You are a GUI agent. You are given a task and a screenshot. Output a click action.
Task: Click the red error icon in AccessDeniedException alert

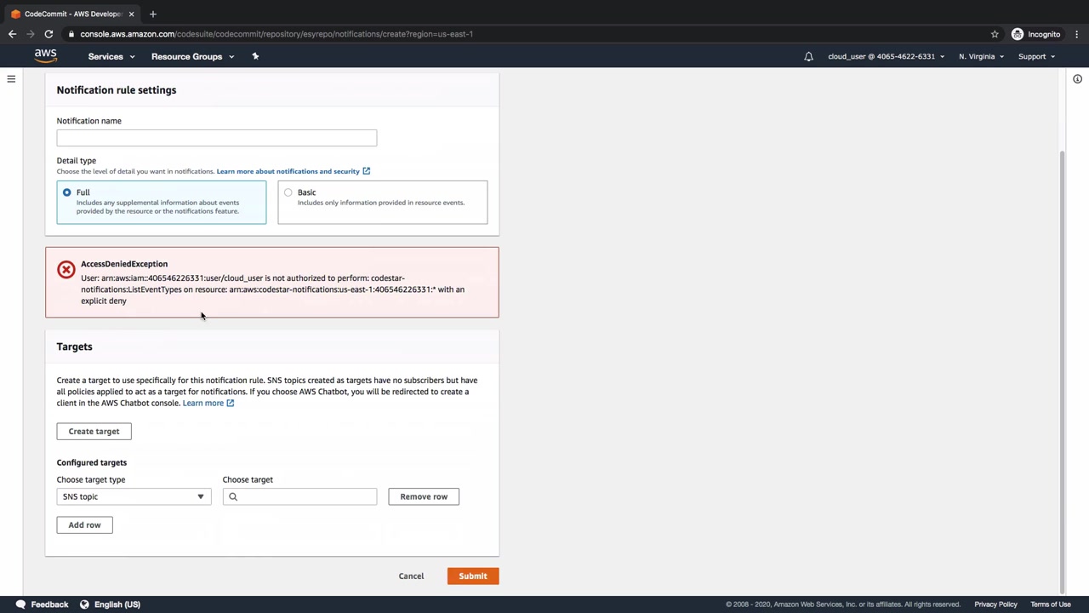click(66, 270)
